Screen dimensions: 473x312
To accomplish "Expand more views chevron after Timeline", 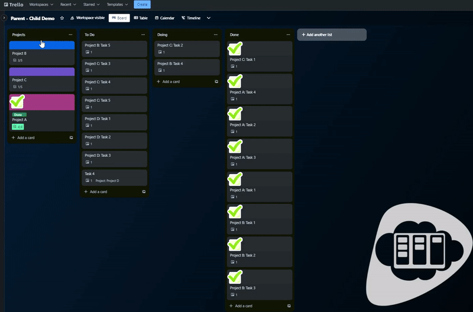I will coord(209,18).
